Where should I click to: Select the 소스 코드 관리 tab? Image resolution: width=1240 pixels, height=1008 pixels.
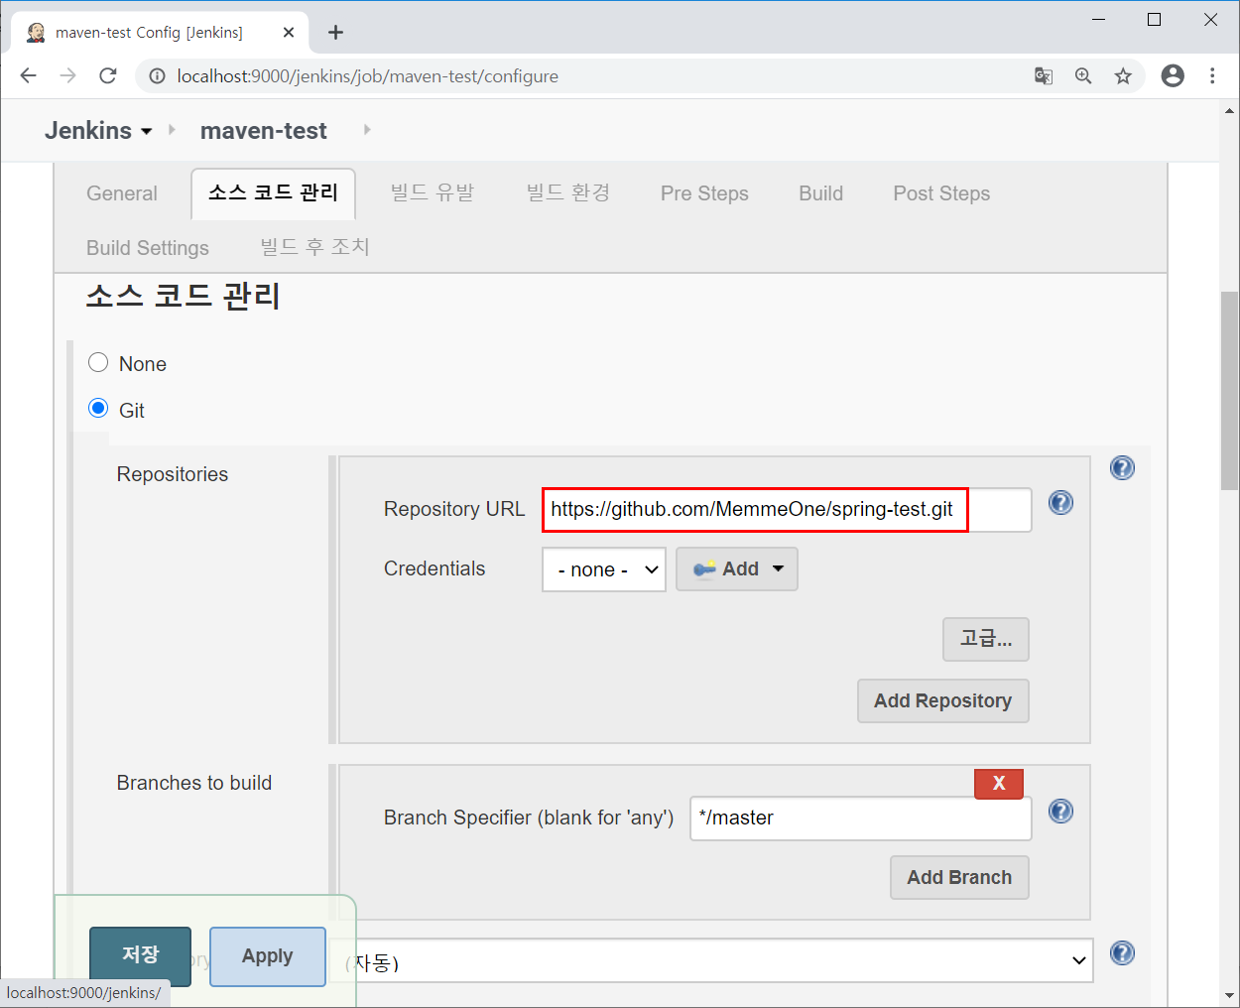click(274, 193)
